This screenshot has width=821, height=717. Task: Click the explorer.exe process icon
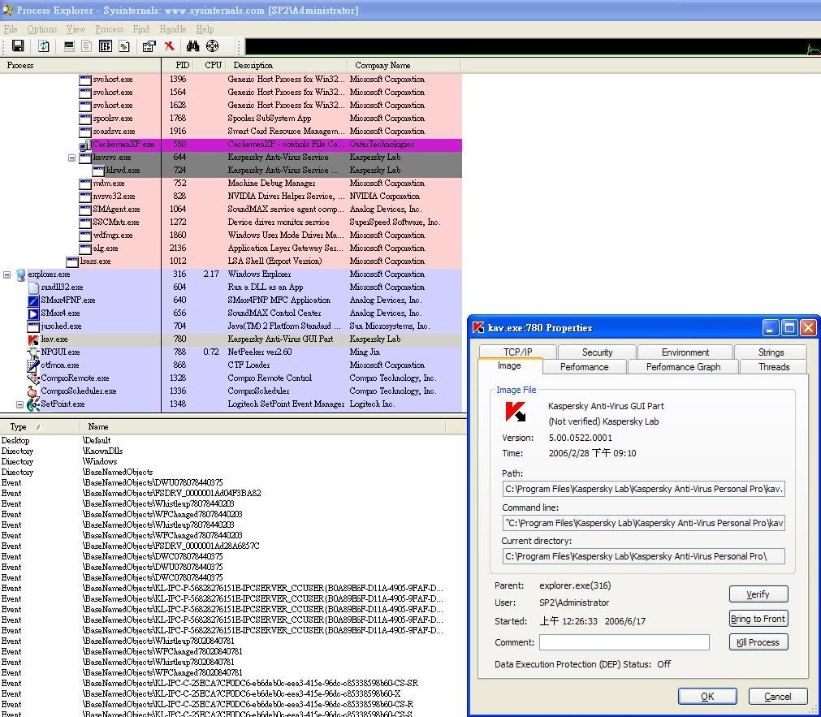[21, 274]
